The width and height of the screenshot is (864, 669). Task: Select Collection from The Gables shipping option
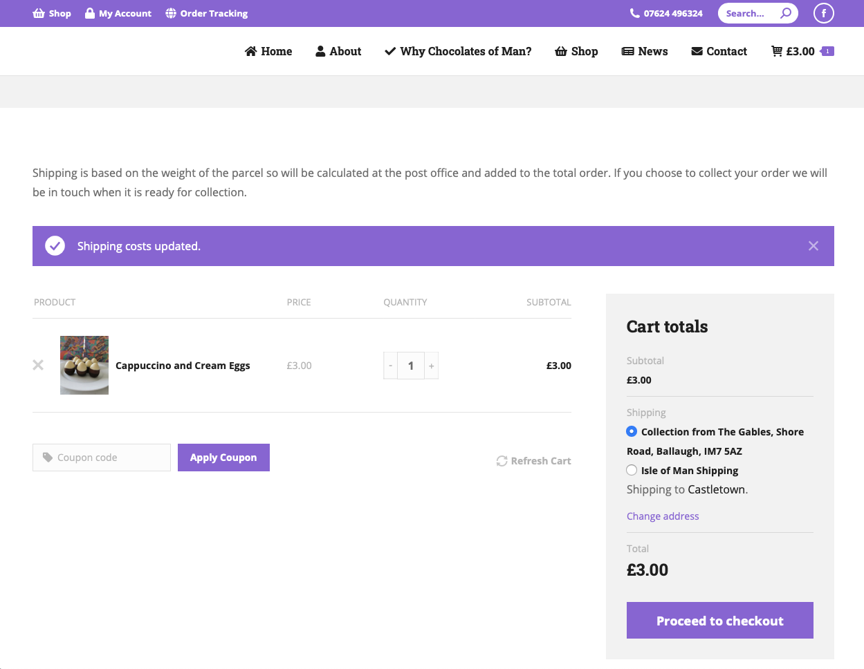[x=632, y=431]
